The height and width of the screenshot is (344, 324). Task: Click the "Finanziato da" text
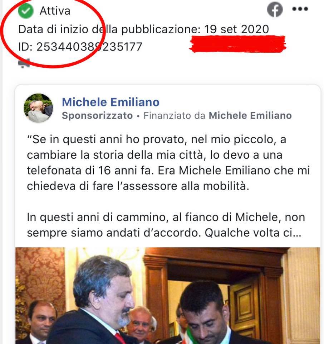(174, 116)
